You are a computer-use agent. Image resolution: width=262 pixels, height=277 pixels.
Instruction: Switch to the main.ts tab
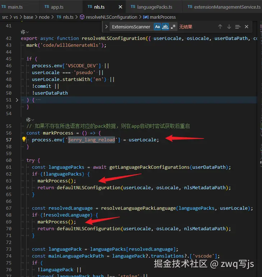pos(12,7)
